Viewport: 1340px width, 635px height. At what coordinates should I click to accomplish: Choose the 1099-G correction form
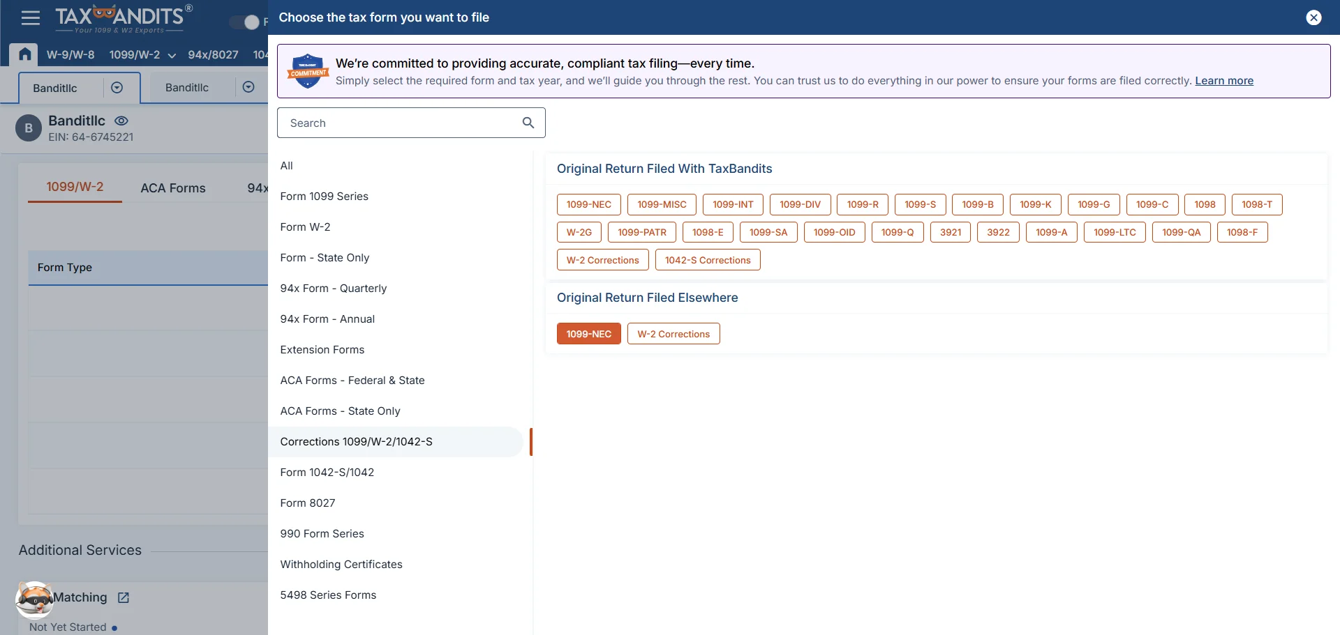[1094, 204]
